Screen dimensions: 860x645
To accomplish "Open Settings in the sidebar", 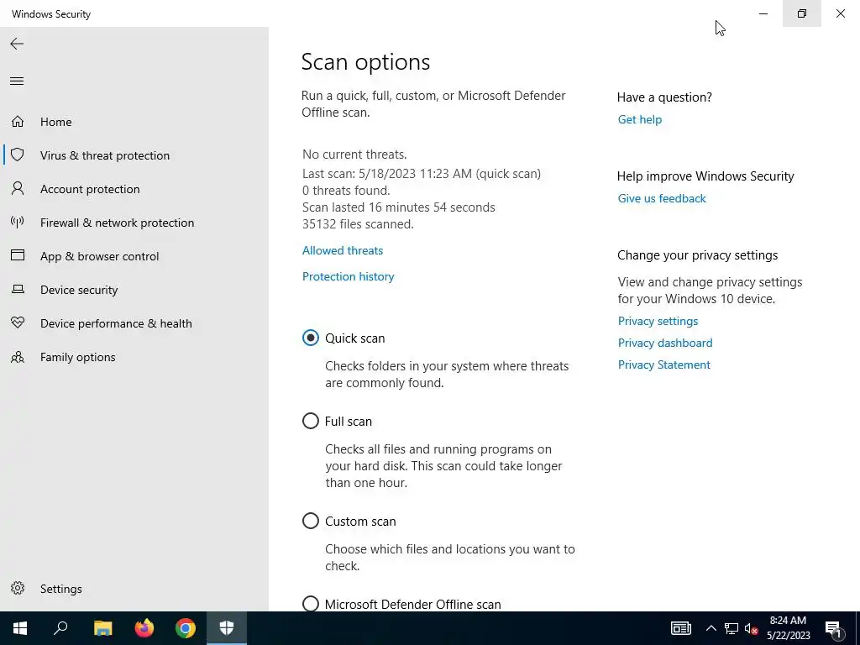I will [60, 589].
